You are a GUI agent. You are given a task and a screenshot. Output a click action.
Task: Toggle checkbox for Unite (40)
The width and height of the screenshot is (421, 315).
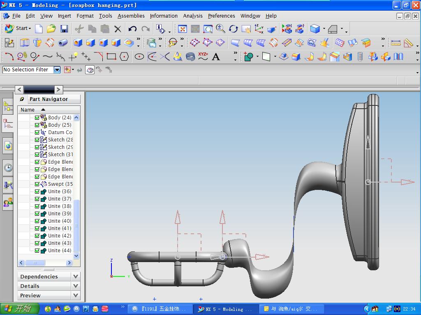click(x=37, y=221)
